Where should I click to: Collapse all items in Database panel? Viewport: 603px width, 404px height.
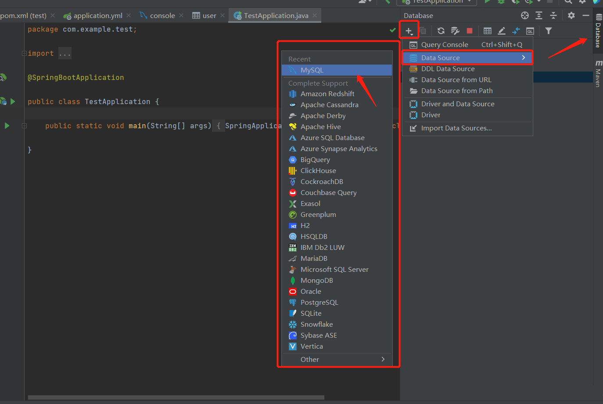point(553,15)
